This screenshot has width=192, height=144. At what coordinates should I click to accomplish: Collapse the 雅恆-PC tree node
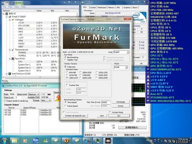(4, 14)
